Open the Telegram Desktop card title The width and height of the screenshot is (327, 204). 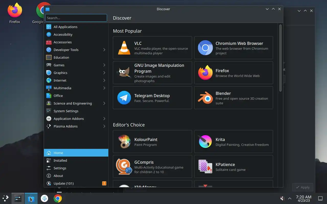tap(152, 96)
